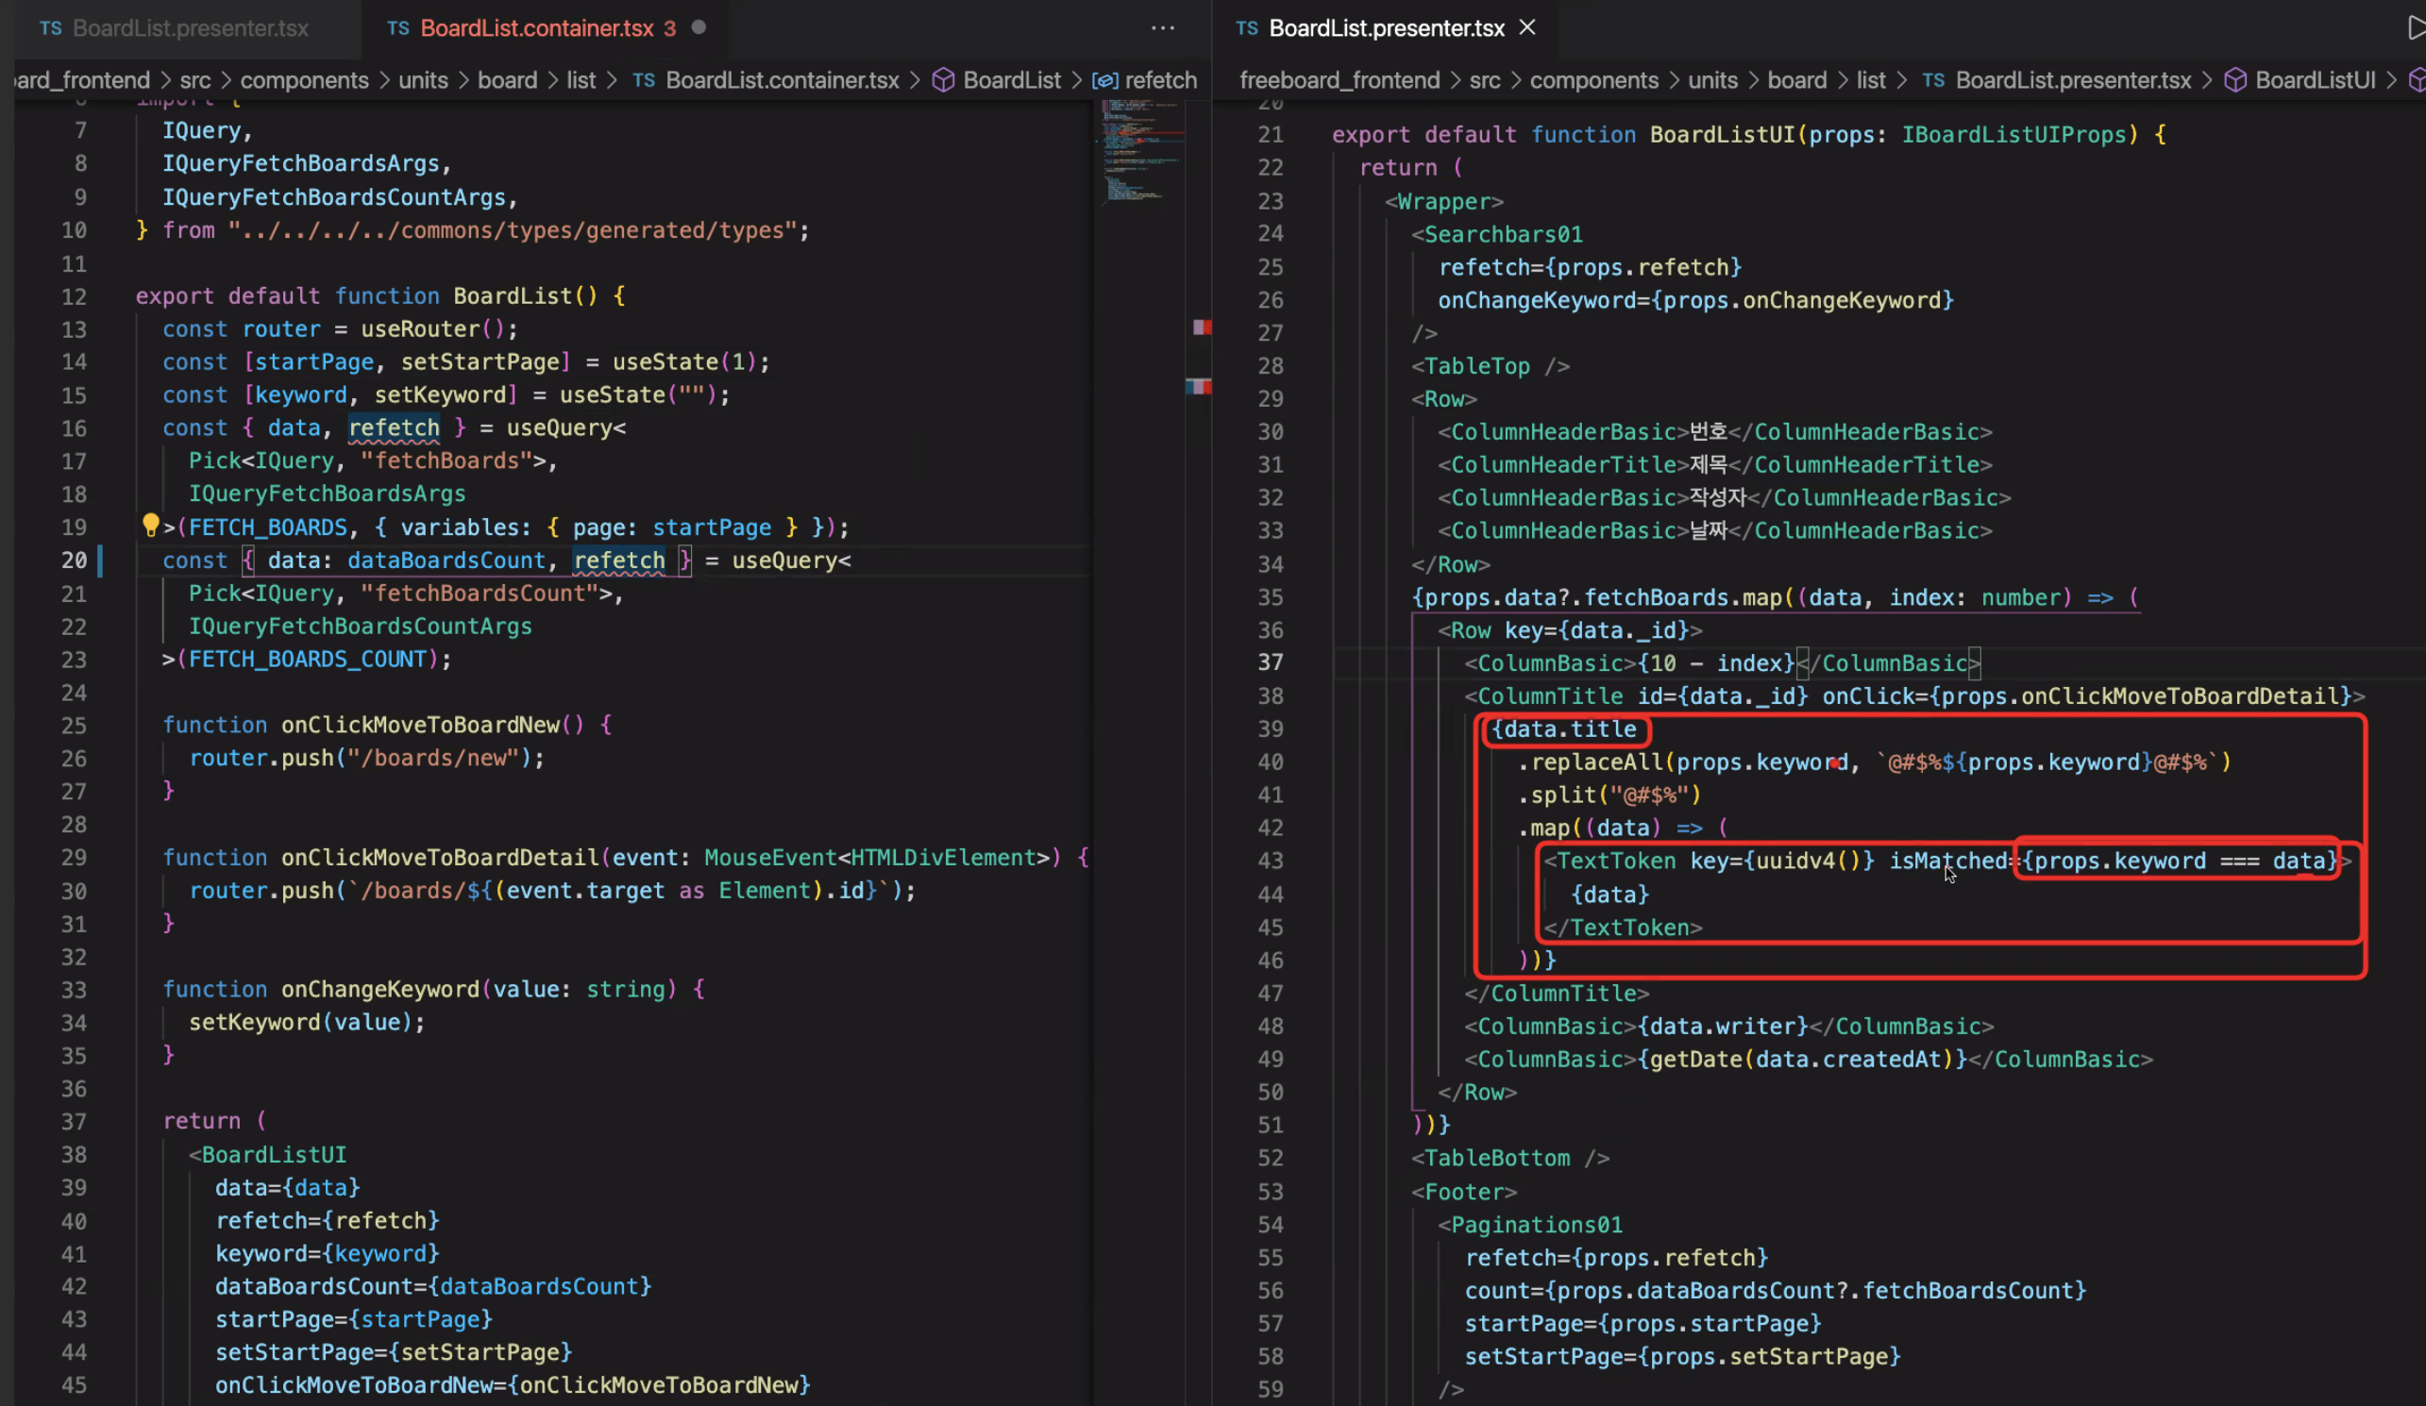Click line number 37 in right editor gutter
The width and height of the screenshot is (2426, 1406).
click(1270, 663)
